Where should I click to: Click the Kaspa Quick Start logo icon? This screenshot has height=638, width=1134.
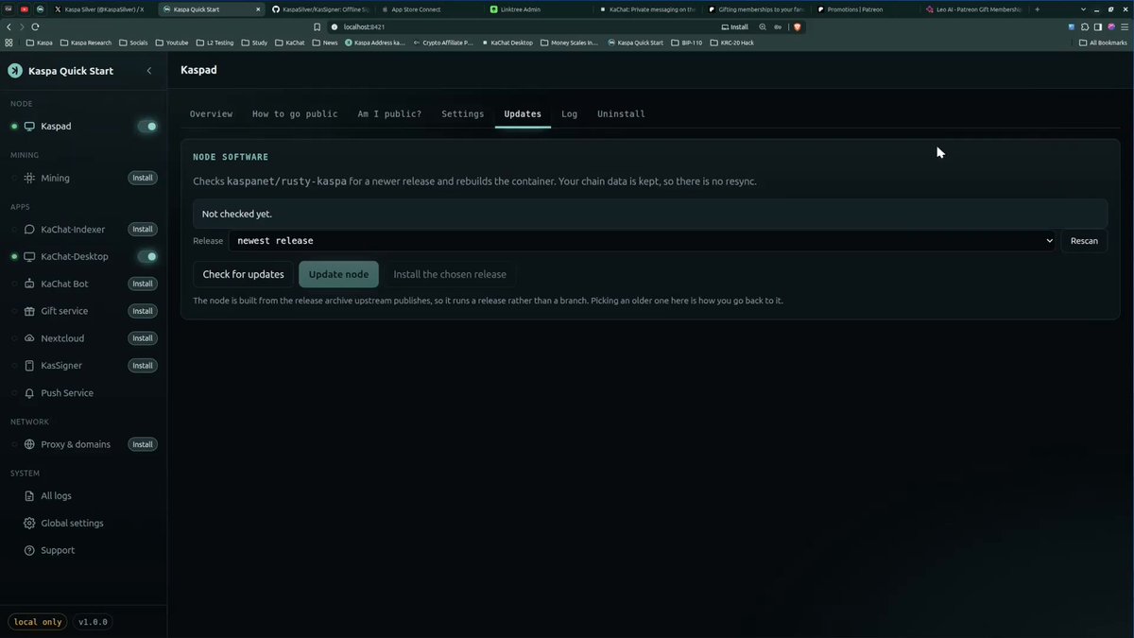[15, 71]
